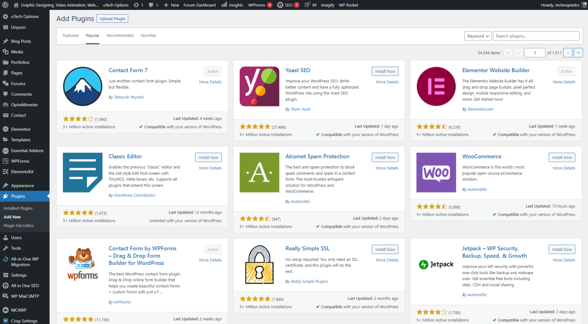Switch to the Featured tab
The width and height of the screenshot is (588, 324).
pos(70,35)
